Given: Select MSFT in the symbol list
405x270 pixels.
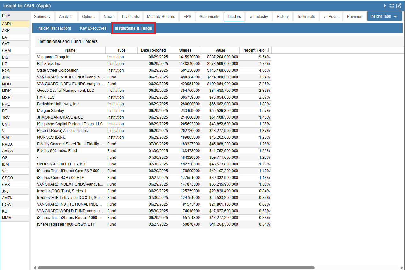Looking at the screenshot, I should [x=15, y=98].
